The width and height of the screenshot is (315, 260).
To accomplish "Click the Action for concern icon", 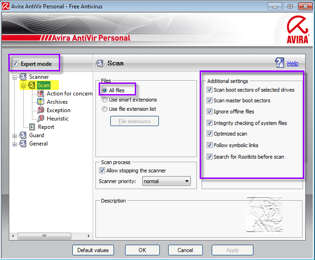I will click(x=41, y=94).
